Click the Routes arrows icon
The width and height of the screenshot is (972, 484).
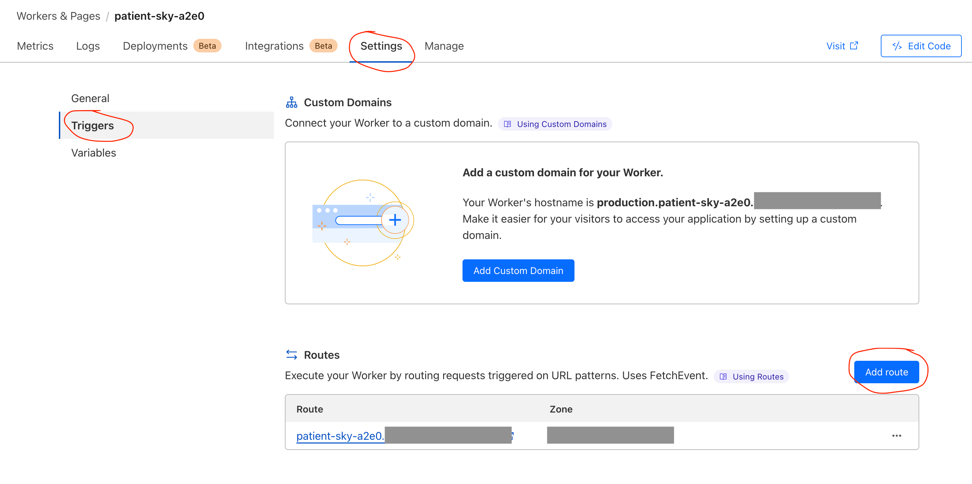pyautogui.click(x=291, y=355)
